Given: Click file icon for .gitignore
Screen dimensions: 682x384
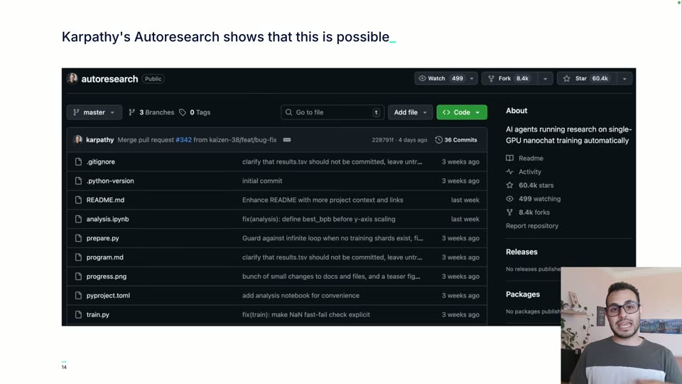Looking at the screenshot, I should 78,161.
